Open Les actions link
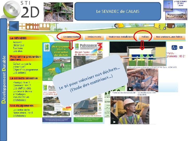 click(19, 73)
